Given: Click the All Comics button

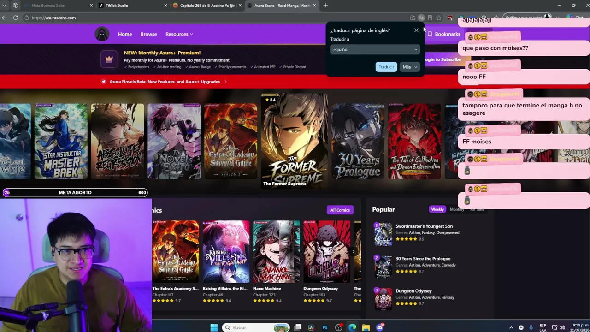Looking at the screenshot, I should click(x=340, y=210).
